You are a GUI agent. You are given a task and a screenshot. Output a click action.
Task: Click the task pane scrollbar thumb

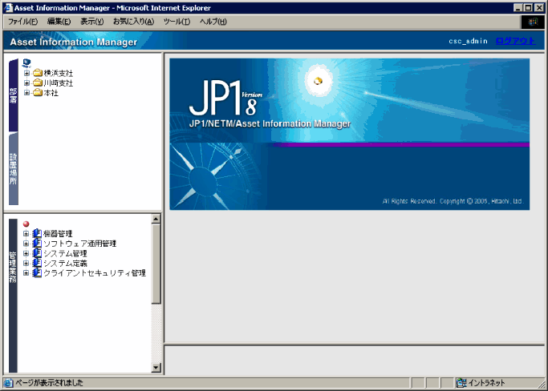click(156, 264)
